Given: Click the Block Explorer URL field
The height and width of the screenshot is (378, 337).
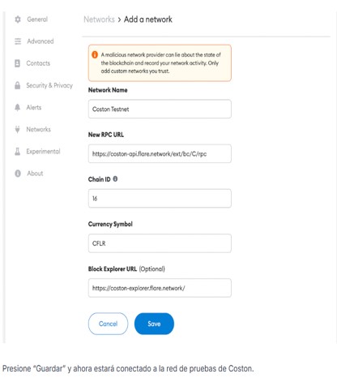Looking at the screenshot, I should click(x=160, y=288).
